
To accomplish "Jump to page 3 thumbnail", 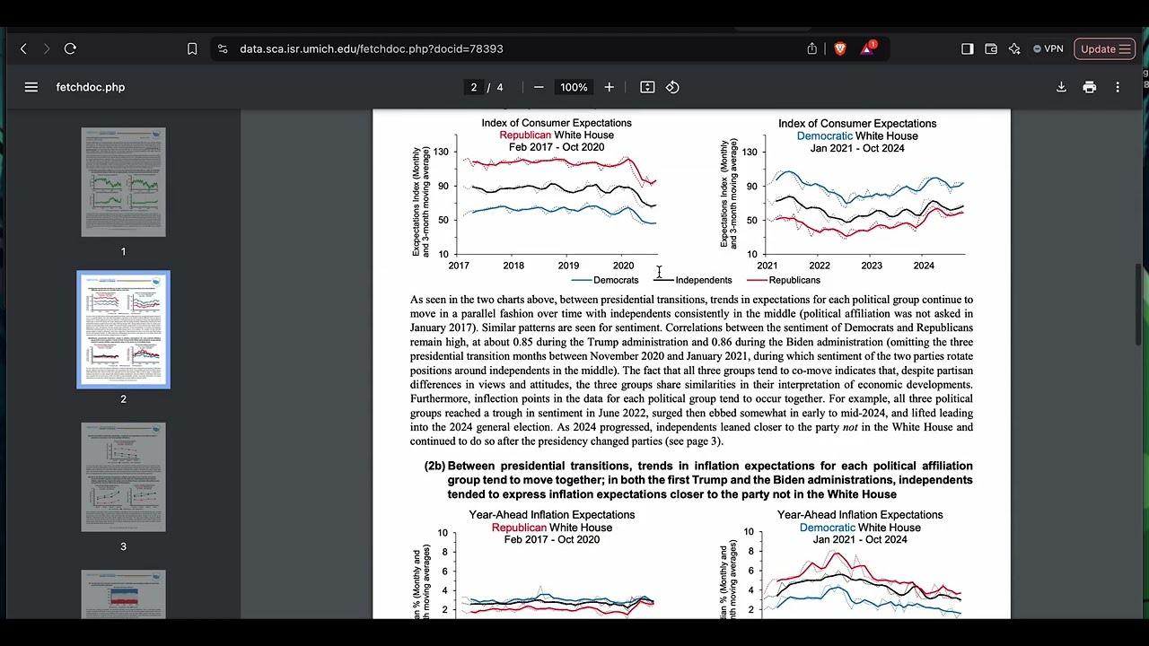I will pos(123,477).
